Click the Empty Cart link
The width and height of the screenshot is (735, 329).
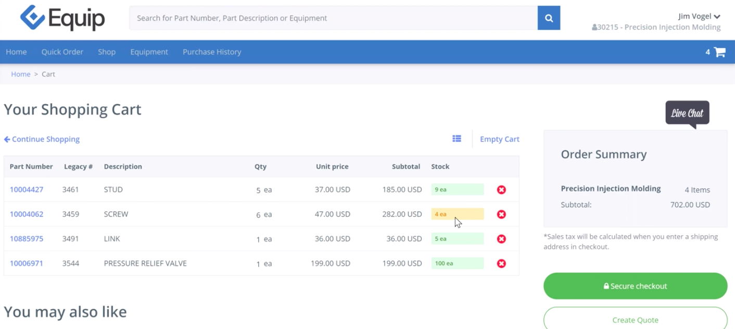499,140
